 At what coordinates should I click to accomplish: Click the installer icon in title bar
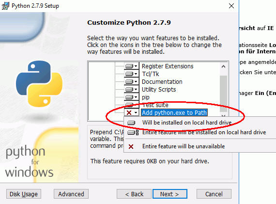coord(5,6)
